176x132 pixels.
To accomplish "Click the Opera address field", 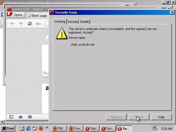I will (x=46, y=24).
